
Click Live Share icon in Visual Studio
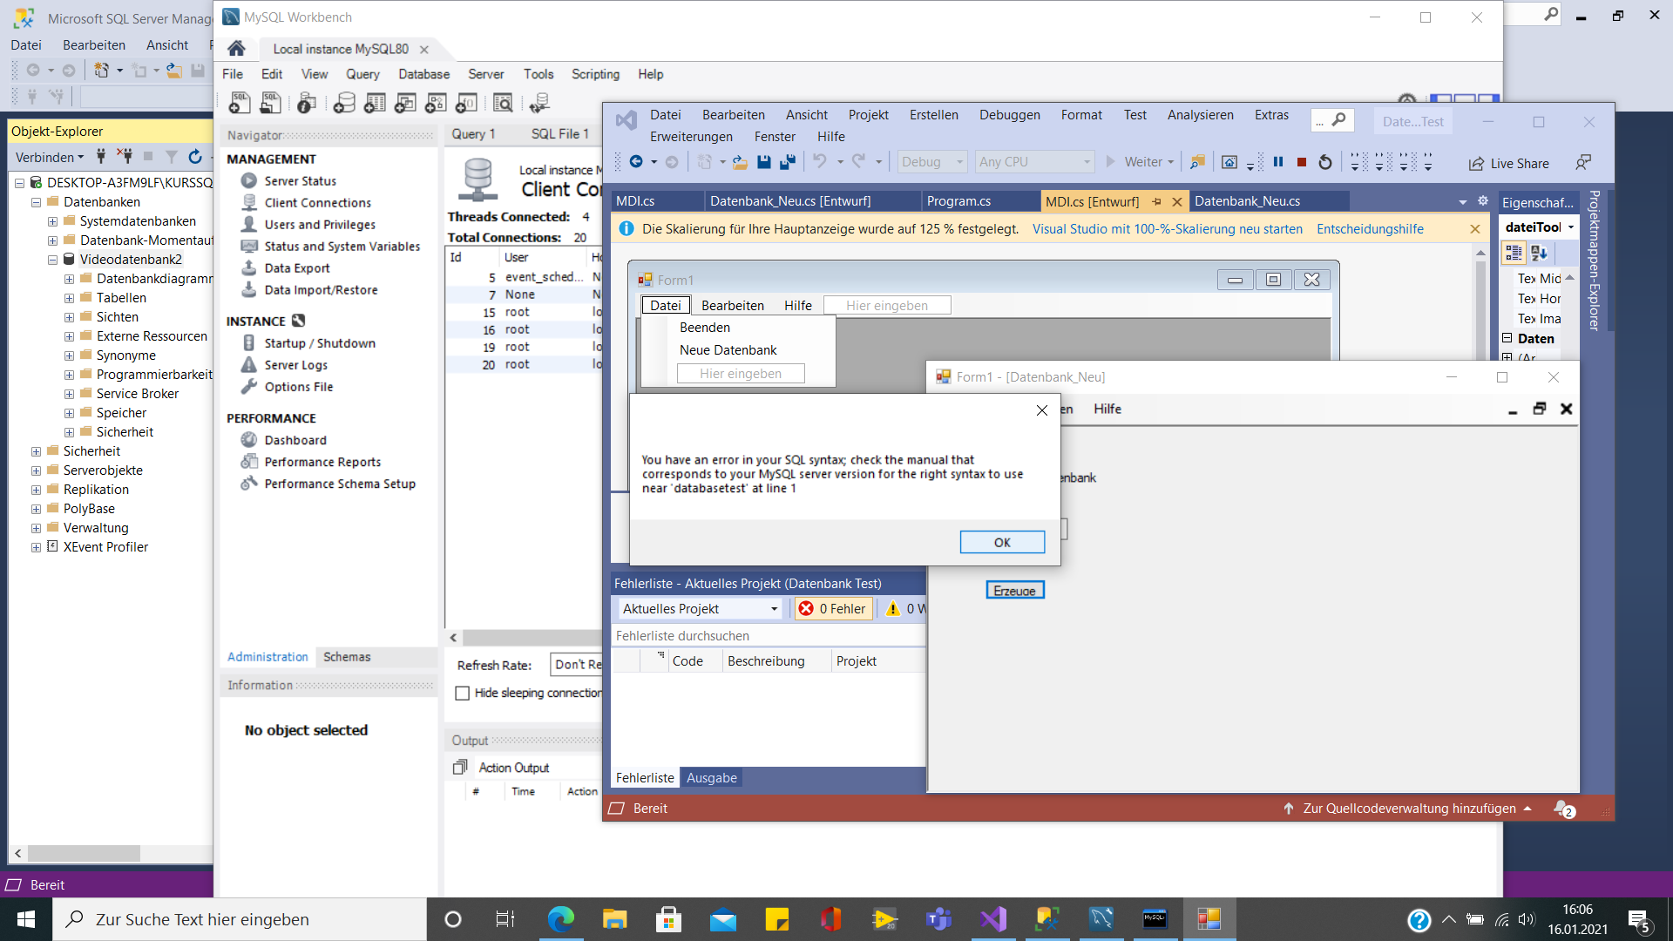pos(1508,163)
